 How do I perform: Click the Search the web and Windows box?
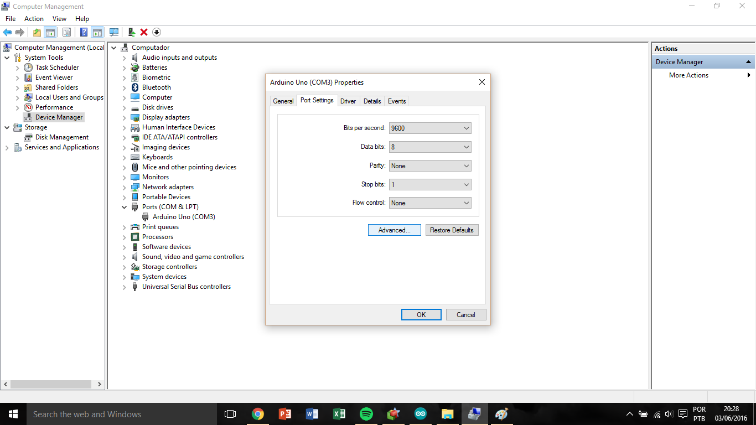pos(122,414)
